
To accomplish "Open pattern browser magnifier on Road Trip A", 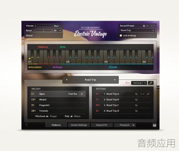I will click(x=148, y=94).
